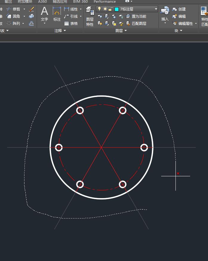This screenshot has width=208, height=261.
Task: Open the BIM 360 ribbon tab
Action: pyautogui.click(x=80, y=1)
